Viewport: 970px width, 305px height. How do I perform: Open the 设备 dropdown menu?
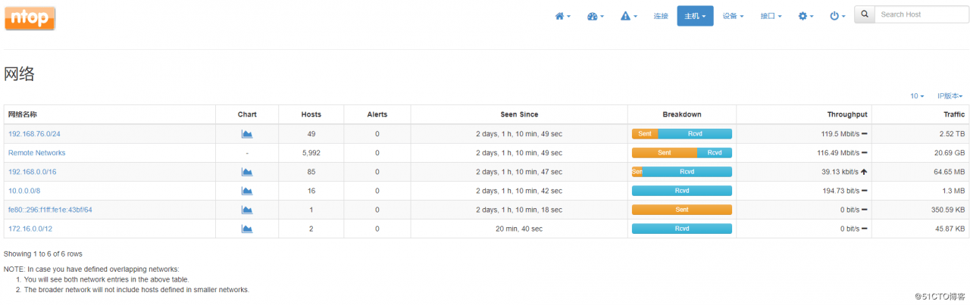pyautogui.click(x=733, y=16)
